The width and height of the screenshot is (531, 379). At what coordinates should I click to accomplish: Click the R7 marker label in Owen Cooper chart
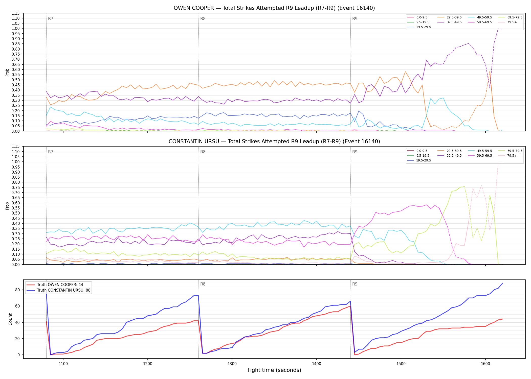point(51,19)
